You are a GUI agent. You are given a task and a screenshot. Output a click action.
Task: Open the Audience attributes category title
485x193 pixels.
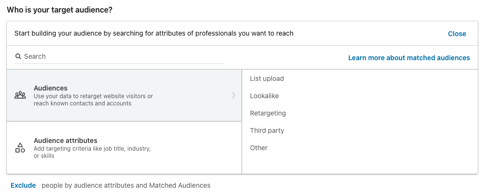tap(65, 141)
